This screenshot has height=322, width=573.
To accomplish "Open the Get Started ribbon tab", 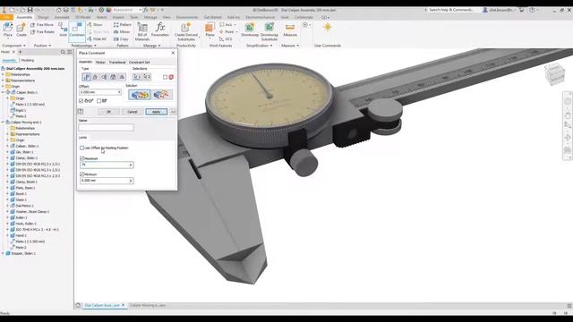I will pyautogui.click(x=213, y=17).
